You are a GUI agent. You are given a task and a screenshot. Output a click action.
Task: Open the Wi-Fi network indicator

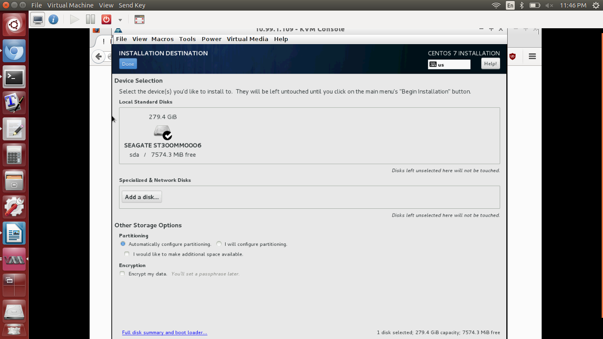[496, 5]
